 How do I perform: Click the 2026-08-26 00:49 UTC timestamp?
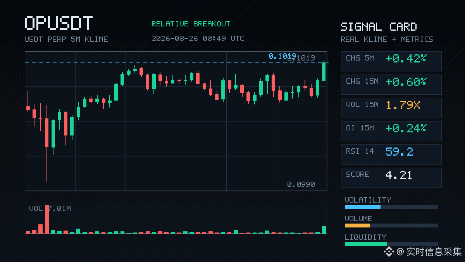click(x=198, y=38)
